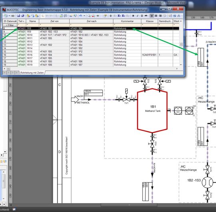This screenshot has height=212, width=216.
Task: Toggle Underline formatting
Action: pyautogui.click(x=142, y=16)
